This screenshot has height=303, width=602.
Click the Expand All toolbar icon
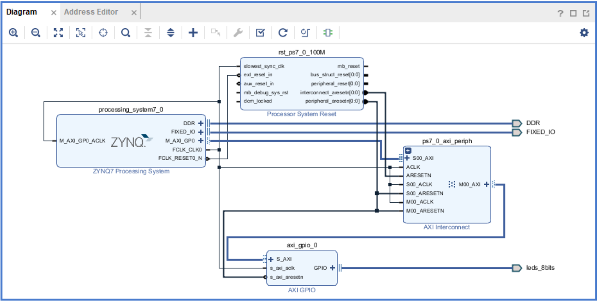tap(171, 33)
